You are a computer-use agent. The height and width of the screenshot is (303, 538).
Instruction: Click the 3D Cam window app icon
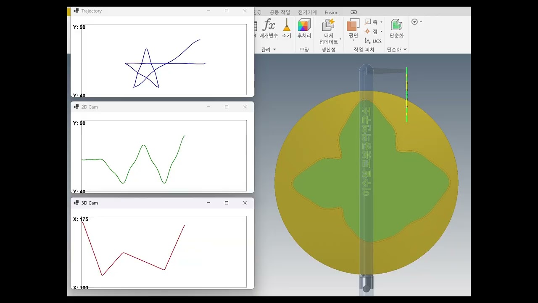click(x=76, y=203)
